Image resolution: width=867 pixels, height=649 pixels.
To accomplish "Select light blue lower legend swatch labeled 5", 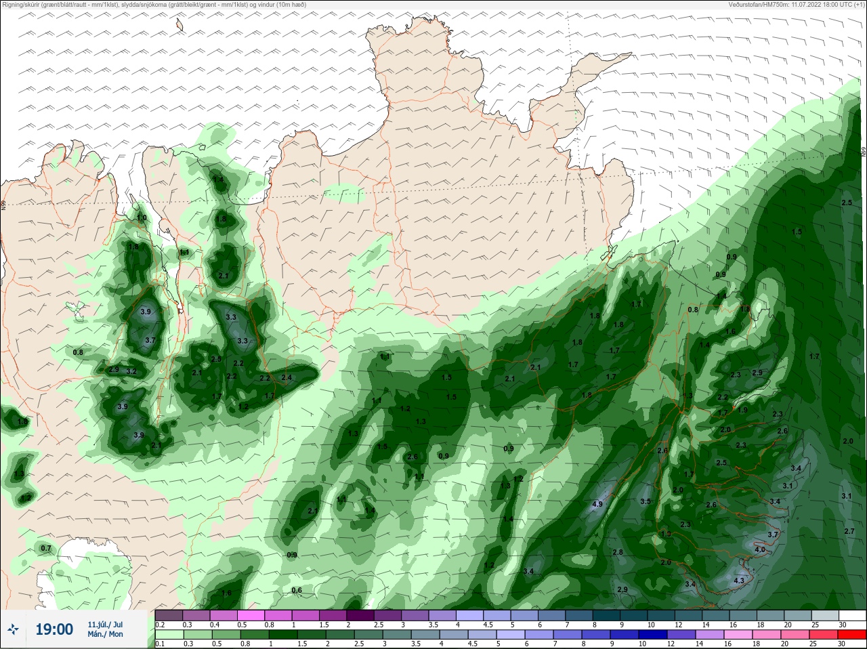I will [511, 635].
